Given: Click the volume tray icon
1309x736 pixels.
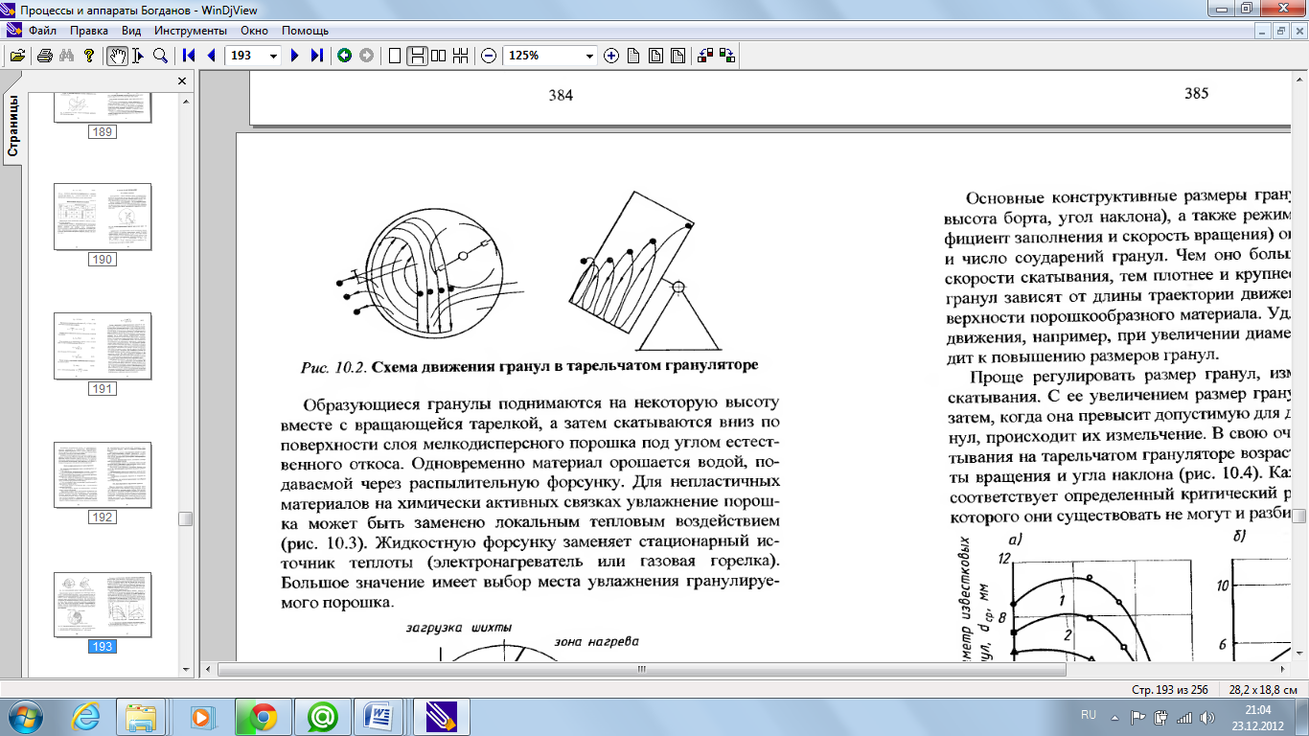Looking at the screenshot, I should [x=1207, y=717].
